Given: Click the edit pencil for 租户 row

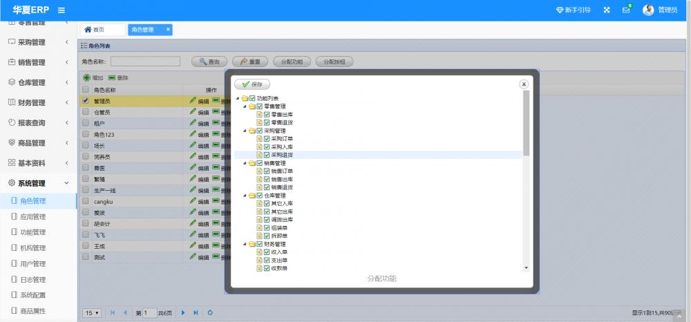Looking at the screenshot, I should pos(193,123).
